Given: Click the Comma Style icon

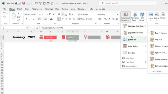Looking at the screenshot, I should point(109,19).
